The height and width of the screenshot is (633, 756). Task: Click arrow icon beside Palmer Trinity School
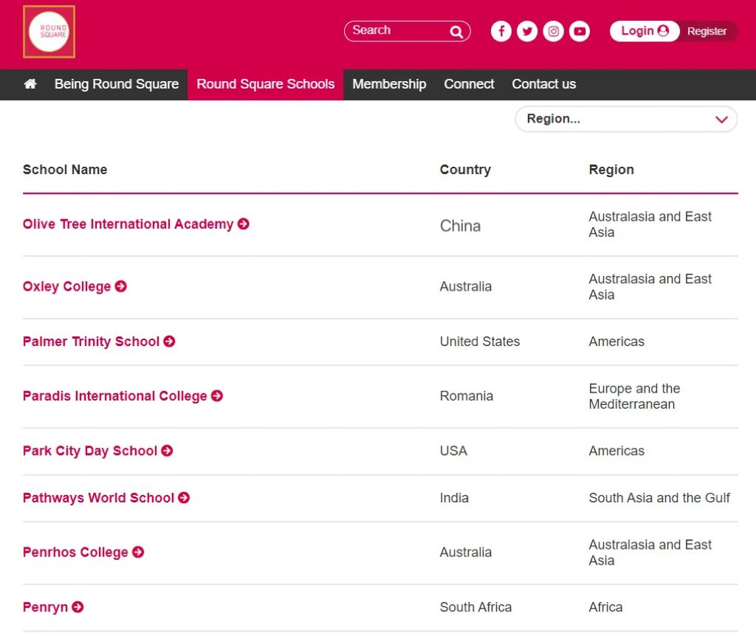169,341
